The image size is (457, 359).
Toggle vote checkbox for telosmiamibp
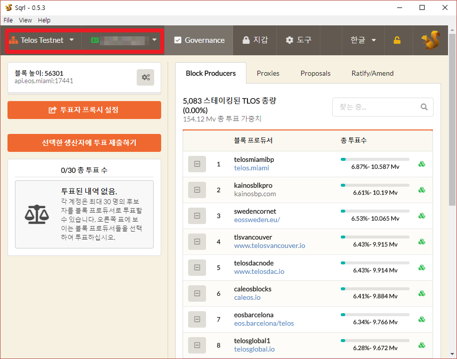(x=197, y=164)
